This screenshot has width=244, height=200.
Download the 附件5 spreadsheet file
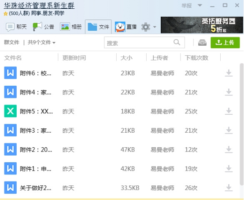coord(229,111)
